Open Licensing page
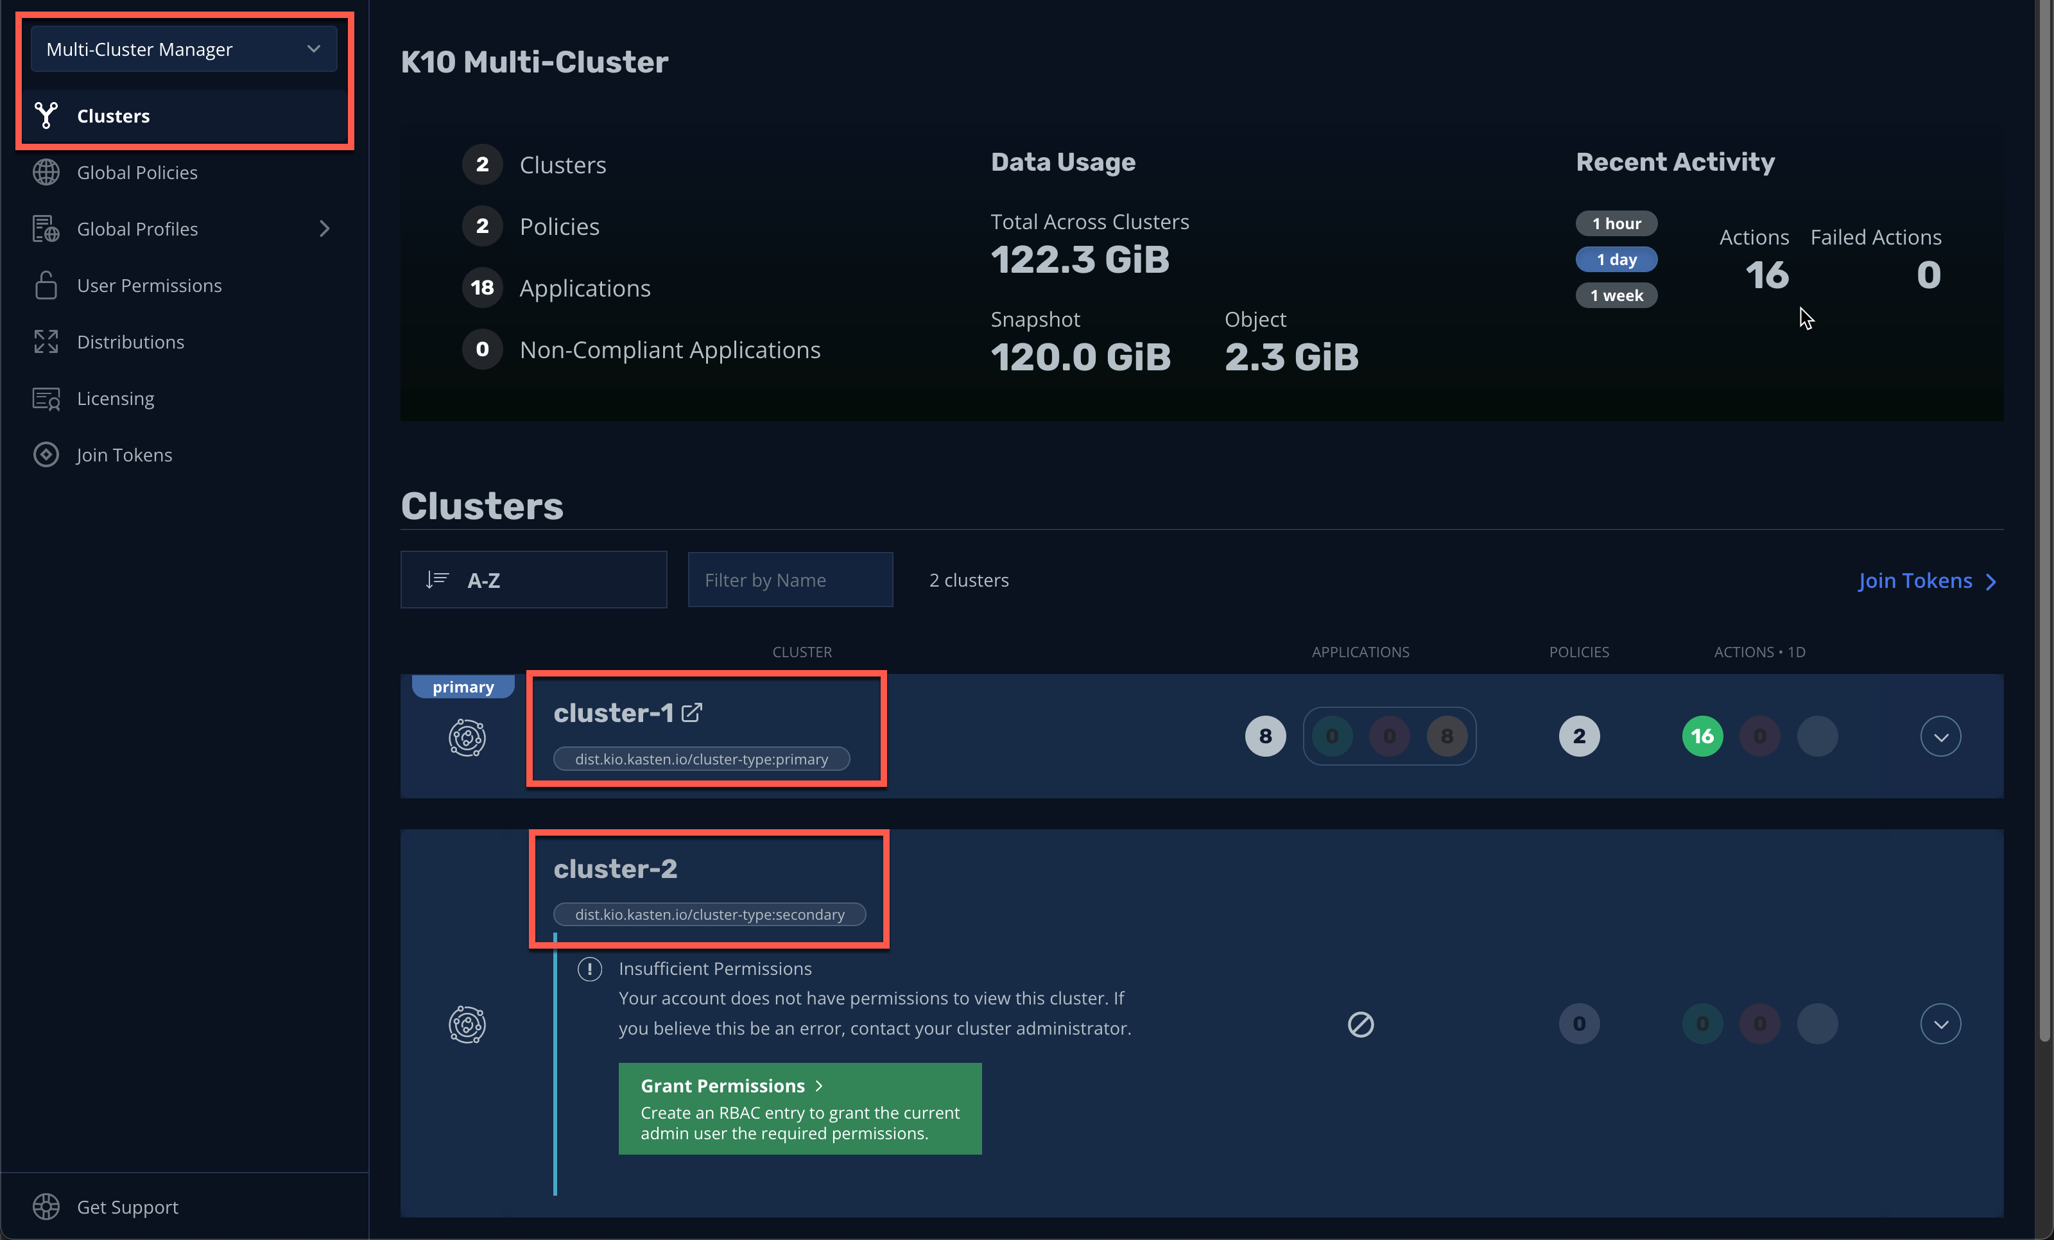Viewport: 2054px width, 1240px height. [x=115, y=399]
